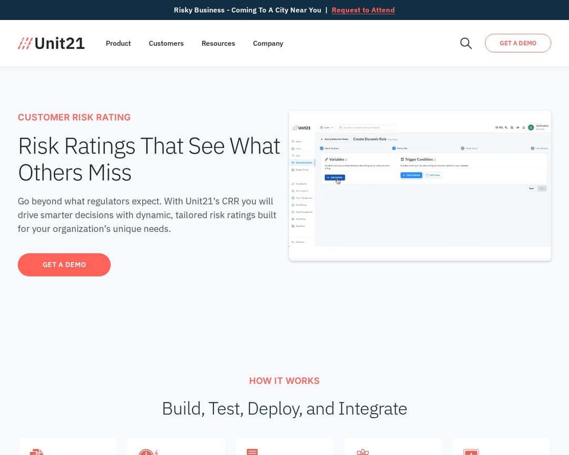Click the "Build, Test, Deploy, and Integrate" heading
569x455 pixels.
coord(284,409)
